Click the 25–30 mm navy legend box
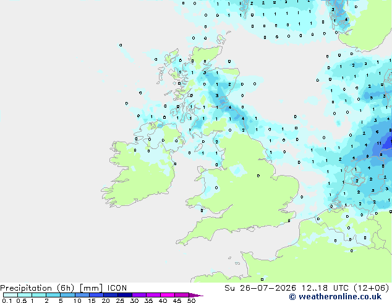Screen dimensions: 392x303 pos(124,295)
